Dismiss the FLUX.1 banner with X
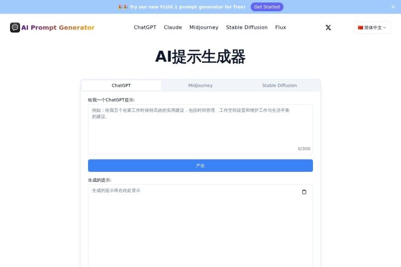Screen dimensions: 401x267 (393, 7)
